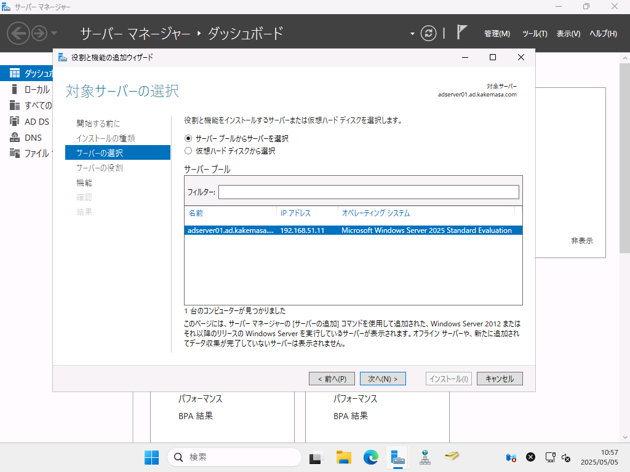Screen dimensions: 630x472
Task: Click the Server Manager scrollbar up arrow
Action: (x=625, y=58)
